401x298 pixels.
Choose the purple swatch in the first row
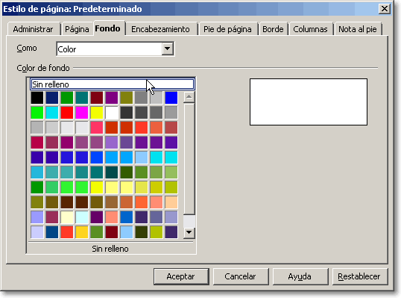pos(112,98)
